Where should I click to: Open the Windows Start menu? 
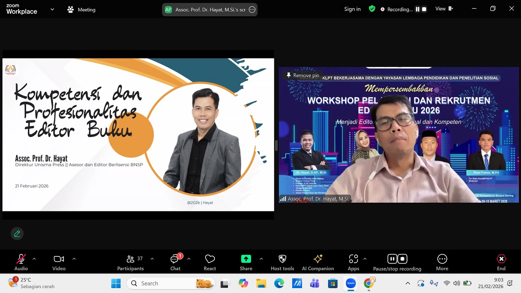pyautogui.click(x=116, y=283)
